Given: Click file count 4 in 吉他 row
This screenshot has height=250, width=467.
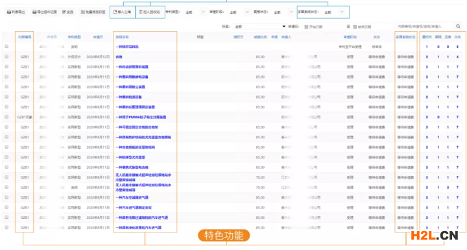Looking at the screenshot, I should coord(457,56).
